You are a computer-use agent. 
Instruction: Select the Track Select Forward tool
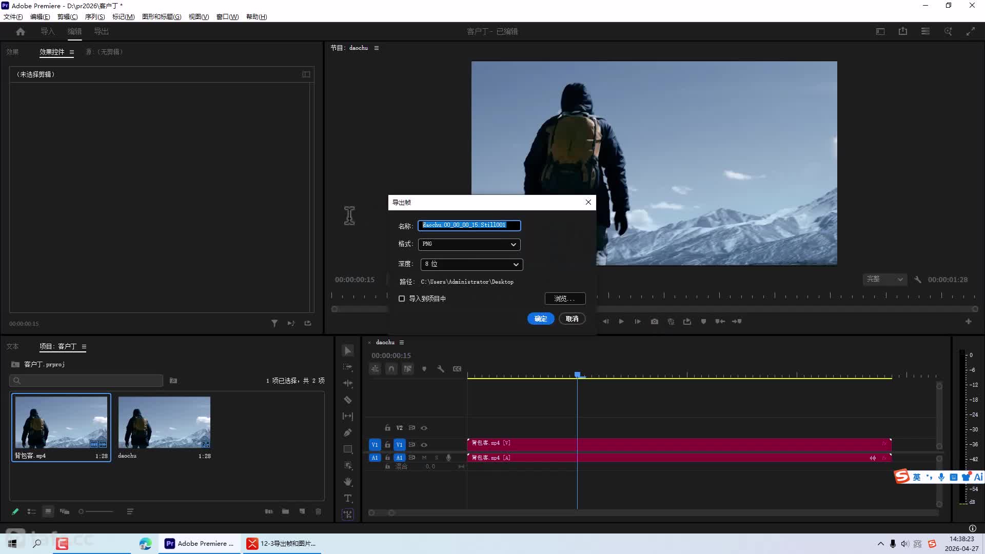coord(348,367)
